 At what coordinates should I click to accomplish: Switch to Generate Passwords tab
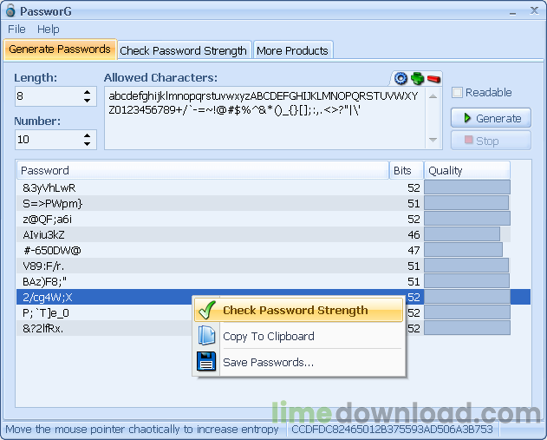[x=60, y=49]
